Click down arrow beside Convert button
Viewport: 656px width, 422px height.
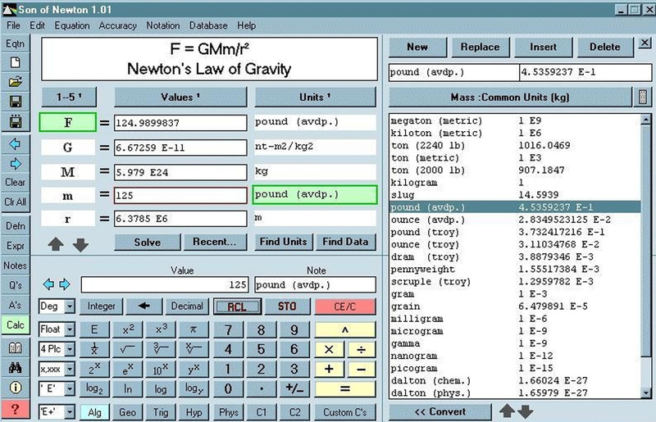coord(526,412)
